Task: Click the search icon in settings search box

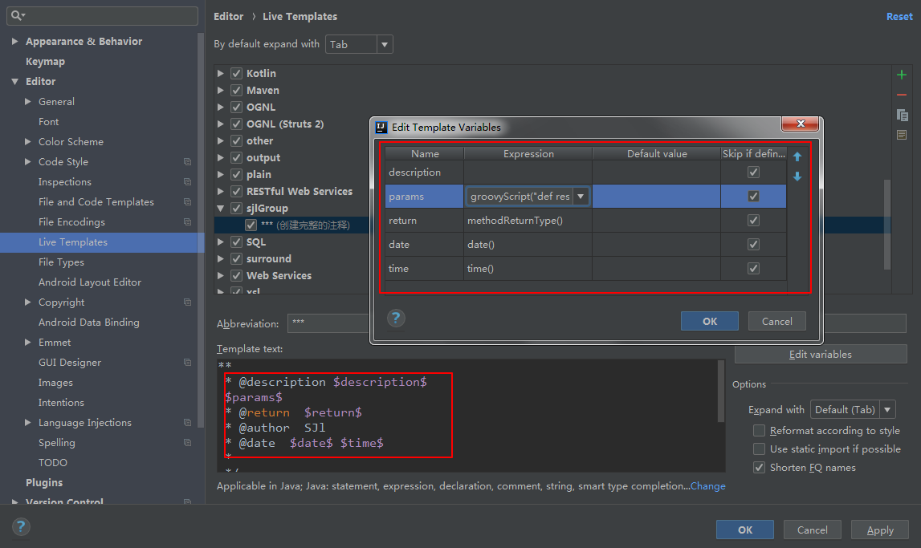Action: [x=18, y=15]
